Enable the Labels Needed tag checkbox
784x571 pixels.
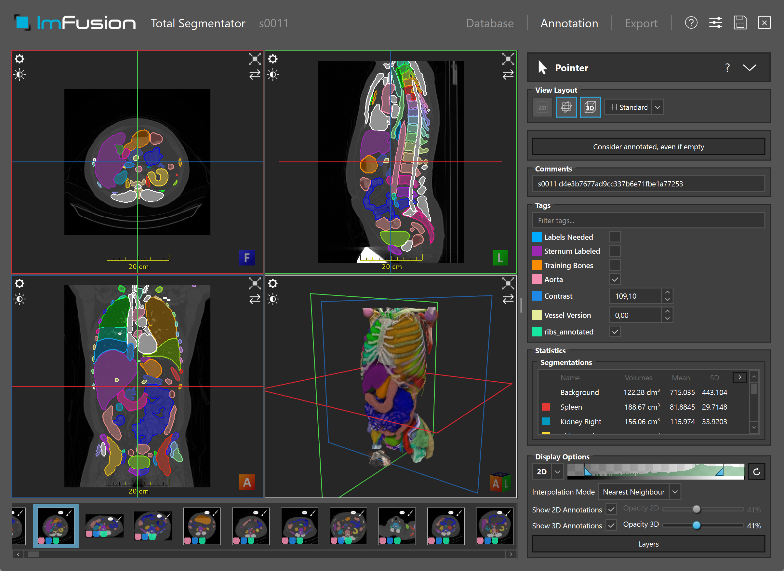pos(615,237)
